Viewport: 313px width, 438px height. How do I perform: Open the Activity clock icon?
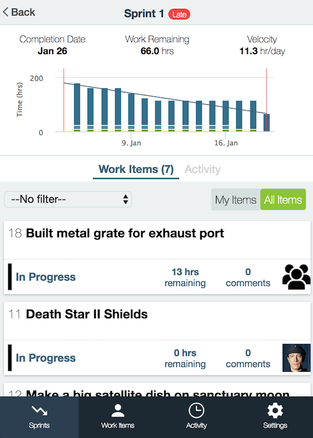[x=196, y=411]
